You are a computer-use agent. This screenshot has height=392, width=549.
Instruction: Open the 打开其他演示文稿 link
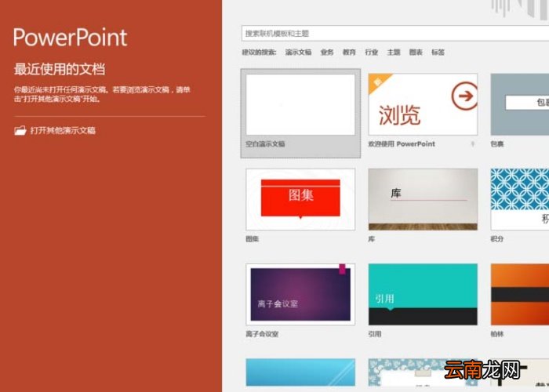coord(55,131)
